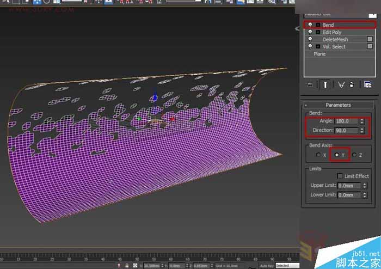The height and width of the screenshot is (269, 381).
Task: Toggle Bend modifier lightbulb visibility
Action: [309, 25]
